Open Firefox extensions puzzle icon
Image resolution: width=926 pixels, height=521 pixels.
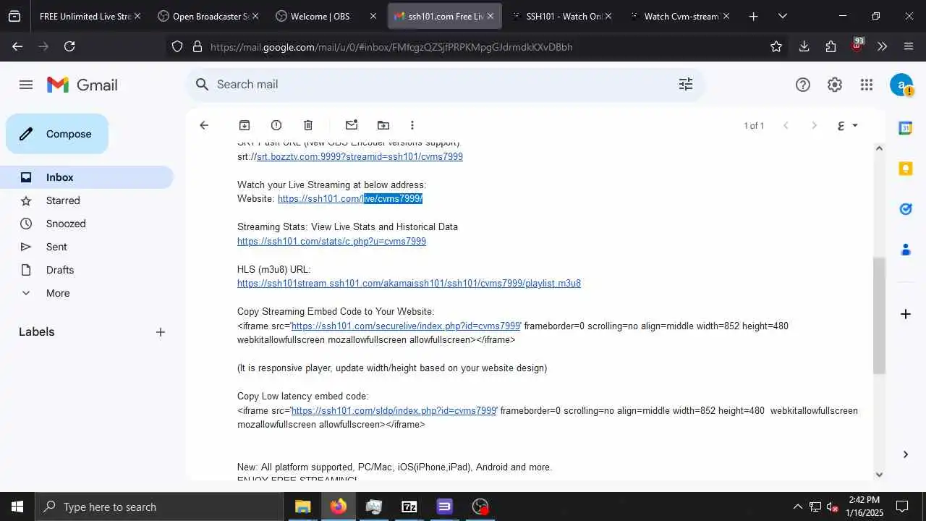click(x=831, y=46)
